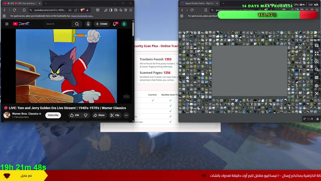Open YouTube notifications bell

click(115, 24)
